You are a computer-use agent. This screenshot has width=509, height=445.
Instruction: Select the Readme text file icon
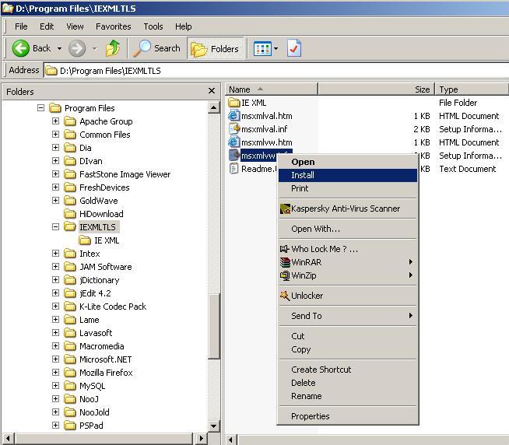[x=233, y=169]
